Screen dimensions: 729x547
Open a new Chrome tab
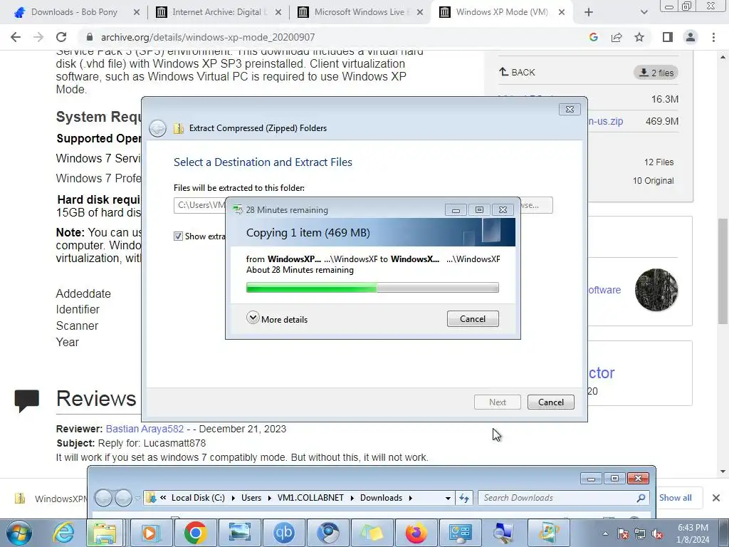click(x=589, y=12)
